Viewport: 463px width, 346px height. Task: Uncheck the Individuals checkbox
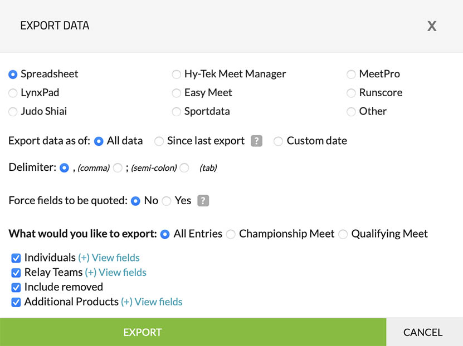pyautogui.click(x=16, y=258)
